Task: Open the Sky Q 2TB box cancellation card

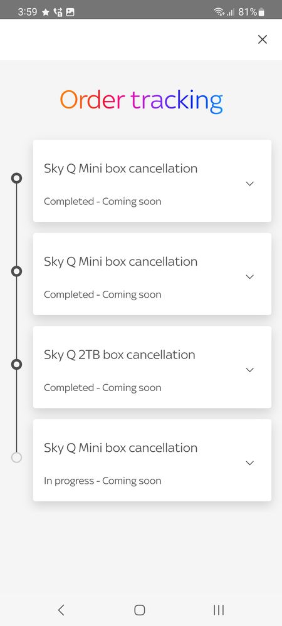Action: [152, 367]
